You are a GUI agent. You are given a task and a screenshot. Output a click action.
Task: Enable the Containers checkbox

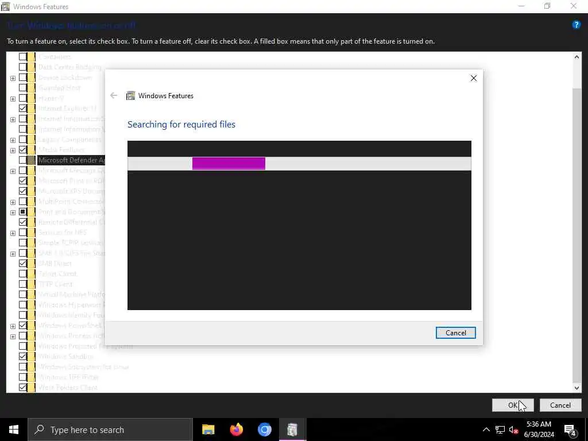coord(22,57)
